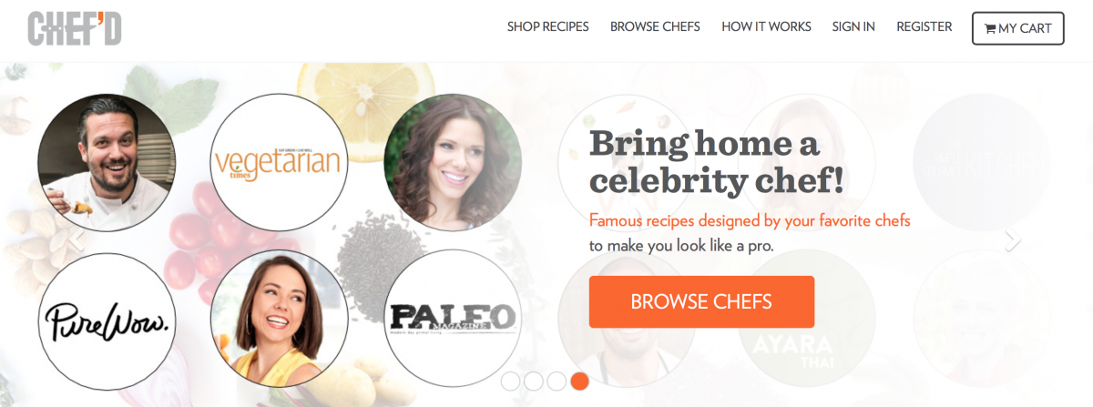
Task: Switch to the third carousel slide dot
Action: [x=557, y=382]
